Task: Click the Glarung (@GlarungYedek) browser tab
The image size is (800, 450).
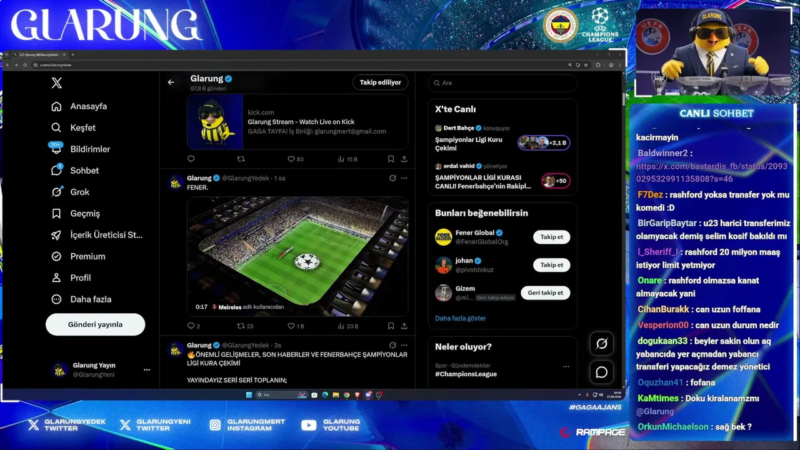Action: 39,55
